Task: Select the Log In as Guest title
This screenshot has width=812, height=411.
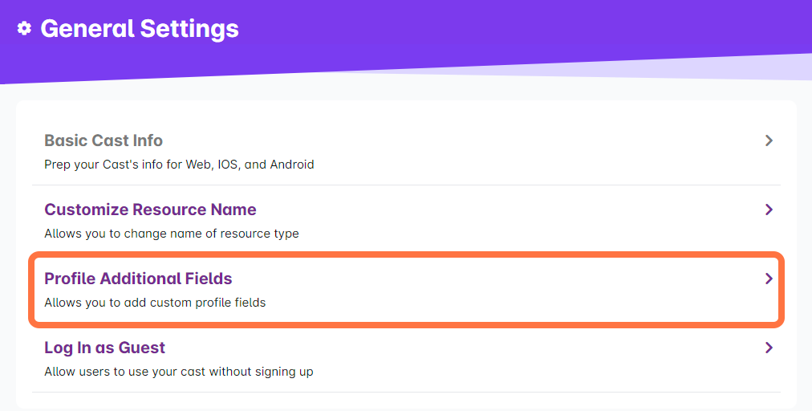Action: (104, 348)
